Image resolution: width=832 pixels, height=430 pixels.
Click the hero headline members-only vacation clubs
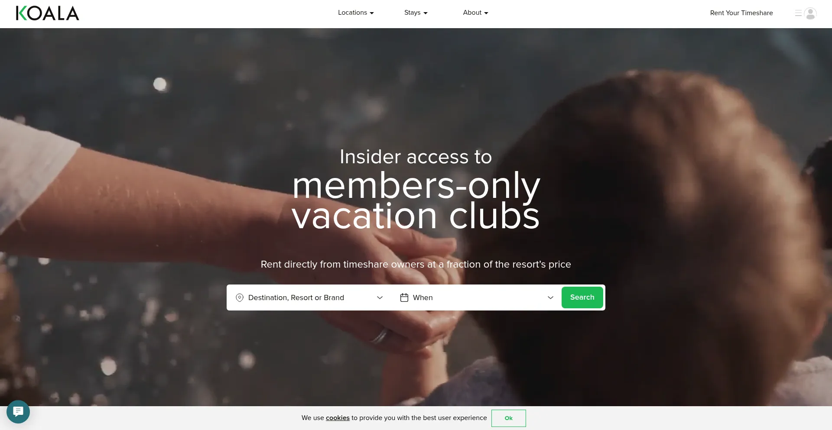pyautogui.click(x=416, y=200)
